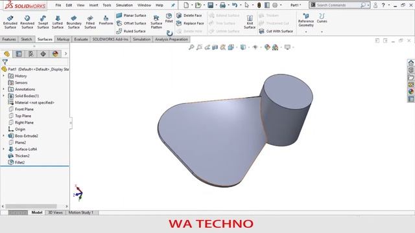Open the Insert menu

(93, 5)
